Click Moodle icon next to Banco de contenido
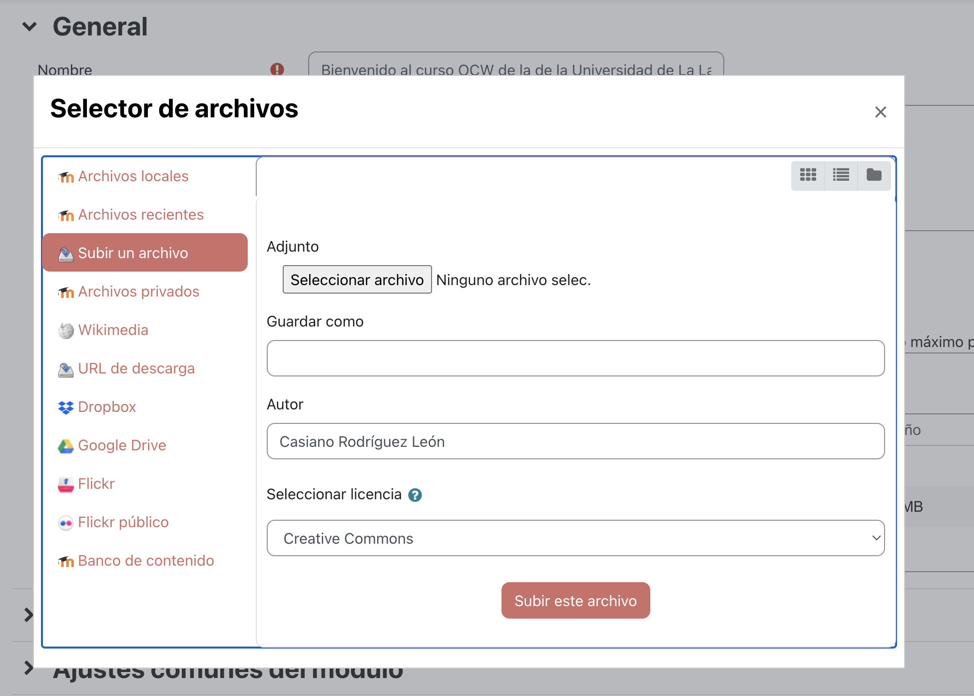This screenshot has width=974, height=696. (66, 561)
